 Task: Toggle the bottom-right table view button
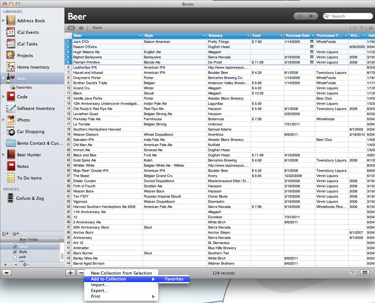point(365,273)
